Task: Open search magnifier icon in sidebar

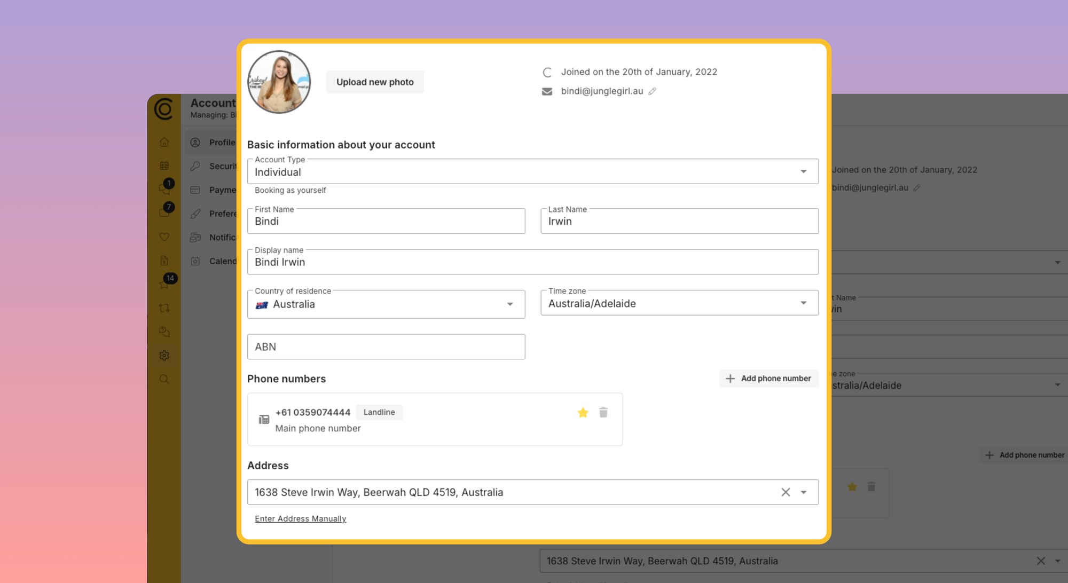Action: [x=164, y=379]
